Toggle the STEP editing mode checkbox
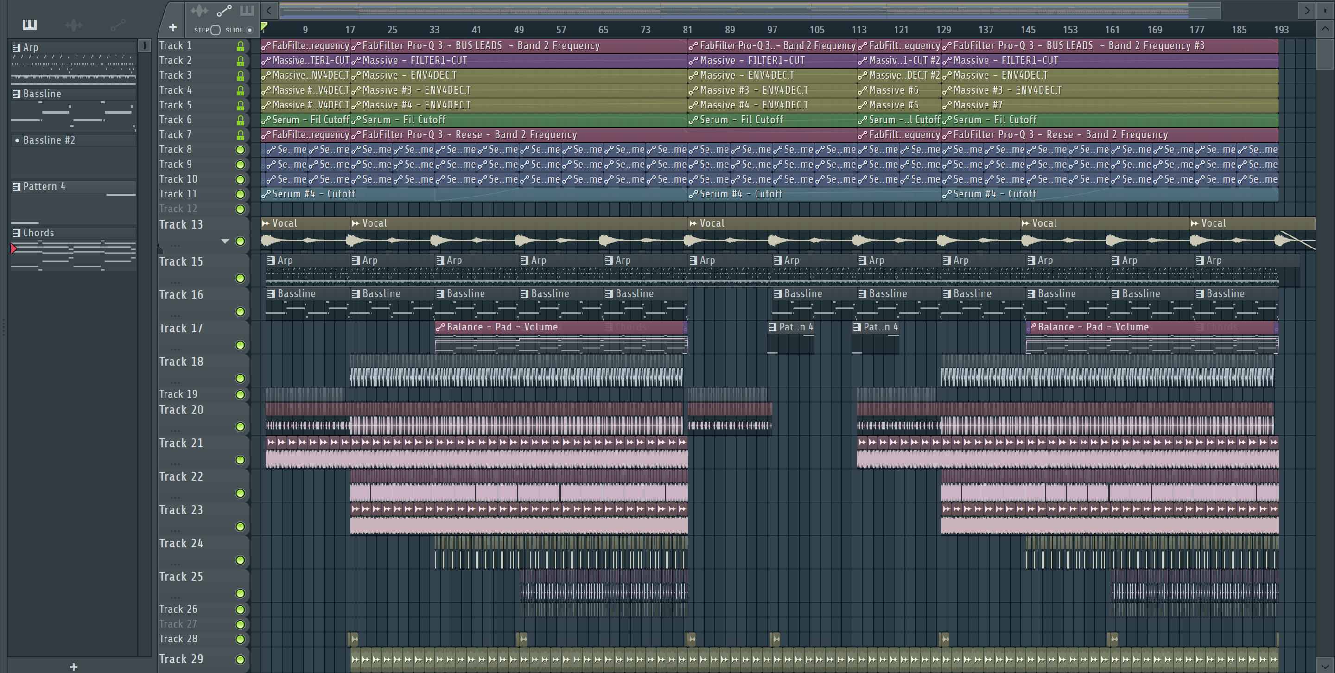Screen dimensions: 1335x673 pos(216,30)
